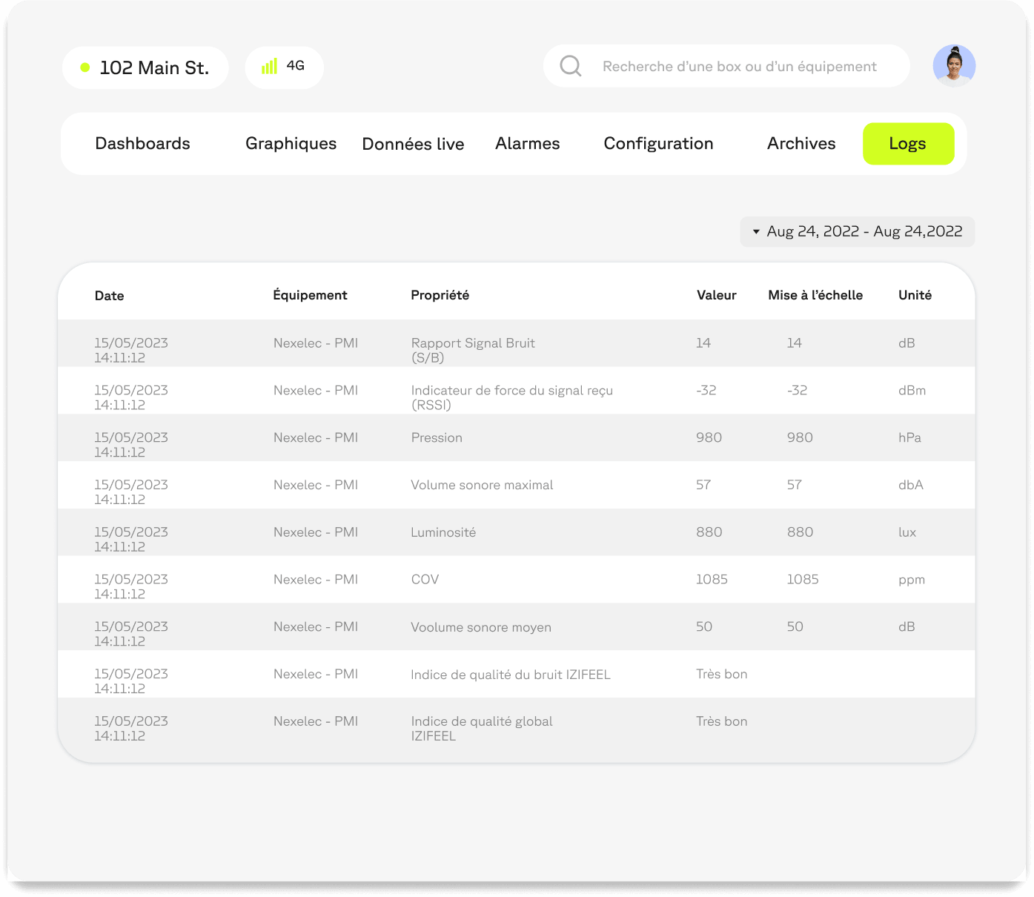This screenshot has width=1034, height=897.
Task: Select the Données live tab
Action: [x=413, y=144]
